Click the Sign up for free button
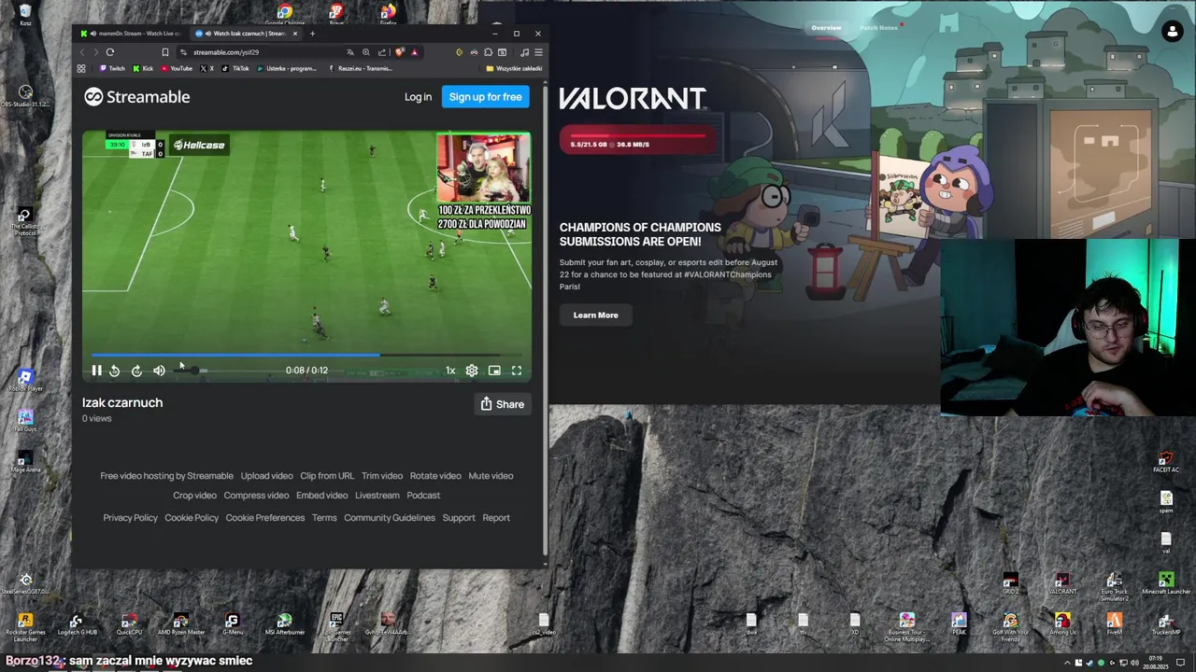 click(x=485, y=97)
